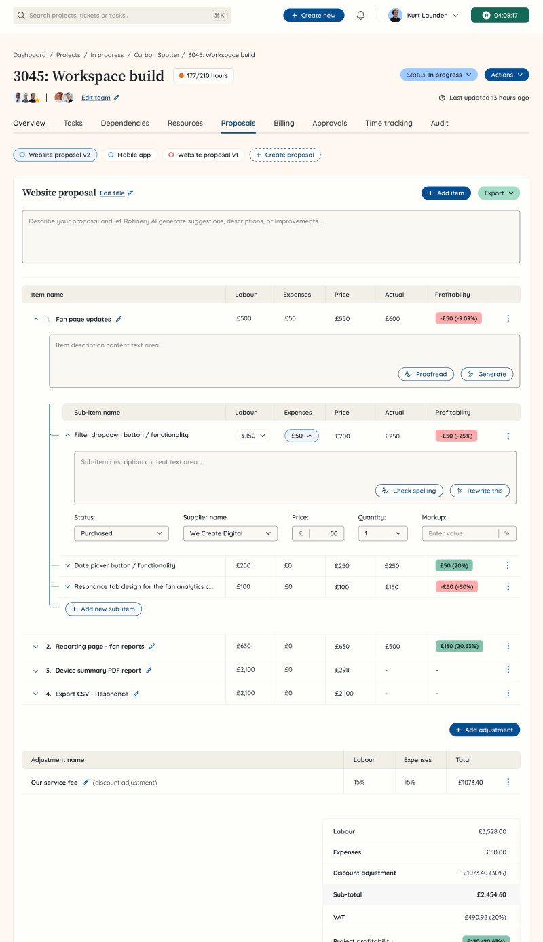The width and height of the screenshot is (543, 942).
Task: Click the last updated clock icon
Action: pyautogui.click(x=443, y=98)
